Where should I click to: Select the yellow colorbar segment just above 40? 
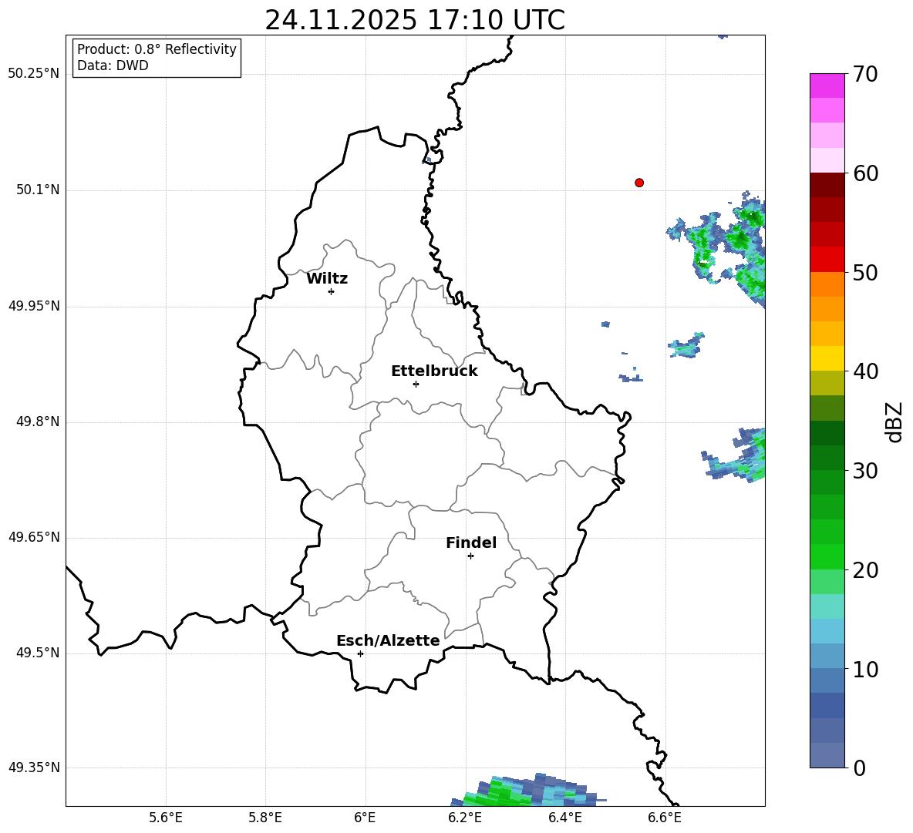(x=827, y=358)
